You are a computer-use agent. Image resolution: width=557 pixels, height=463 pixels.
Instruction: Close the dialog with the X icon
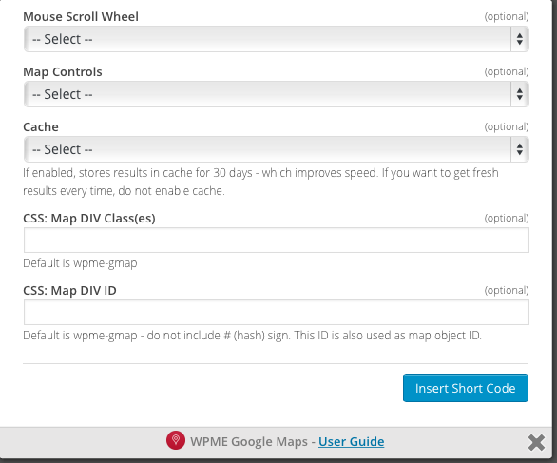[x=536, y=442]
